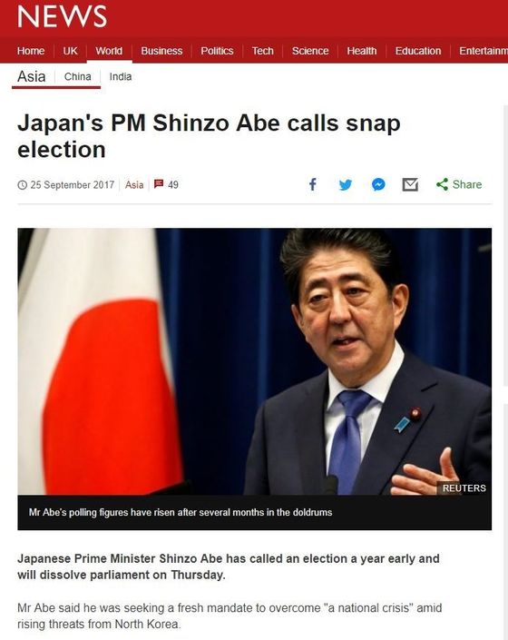Viewport: 508px width, 640px height.
Task: Open the green Share icon
Action: click(x=442, y=184)
